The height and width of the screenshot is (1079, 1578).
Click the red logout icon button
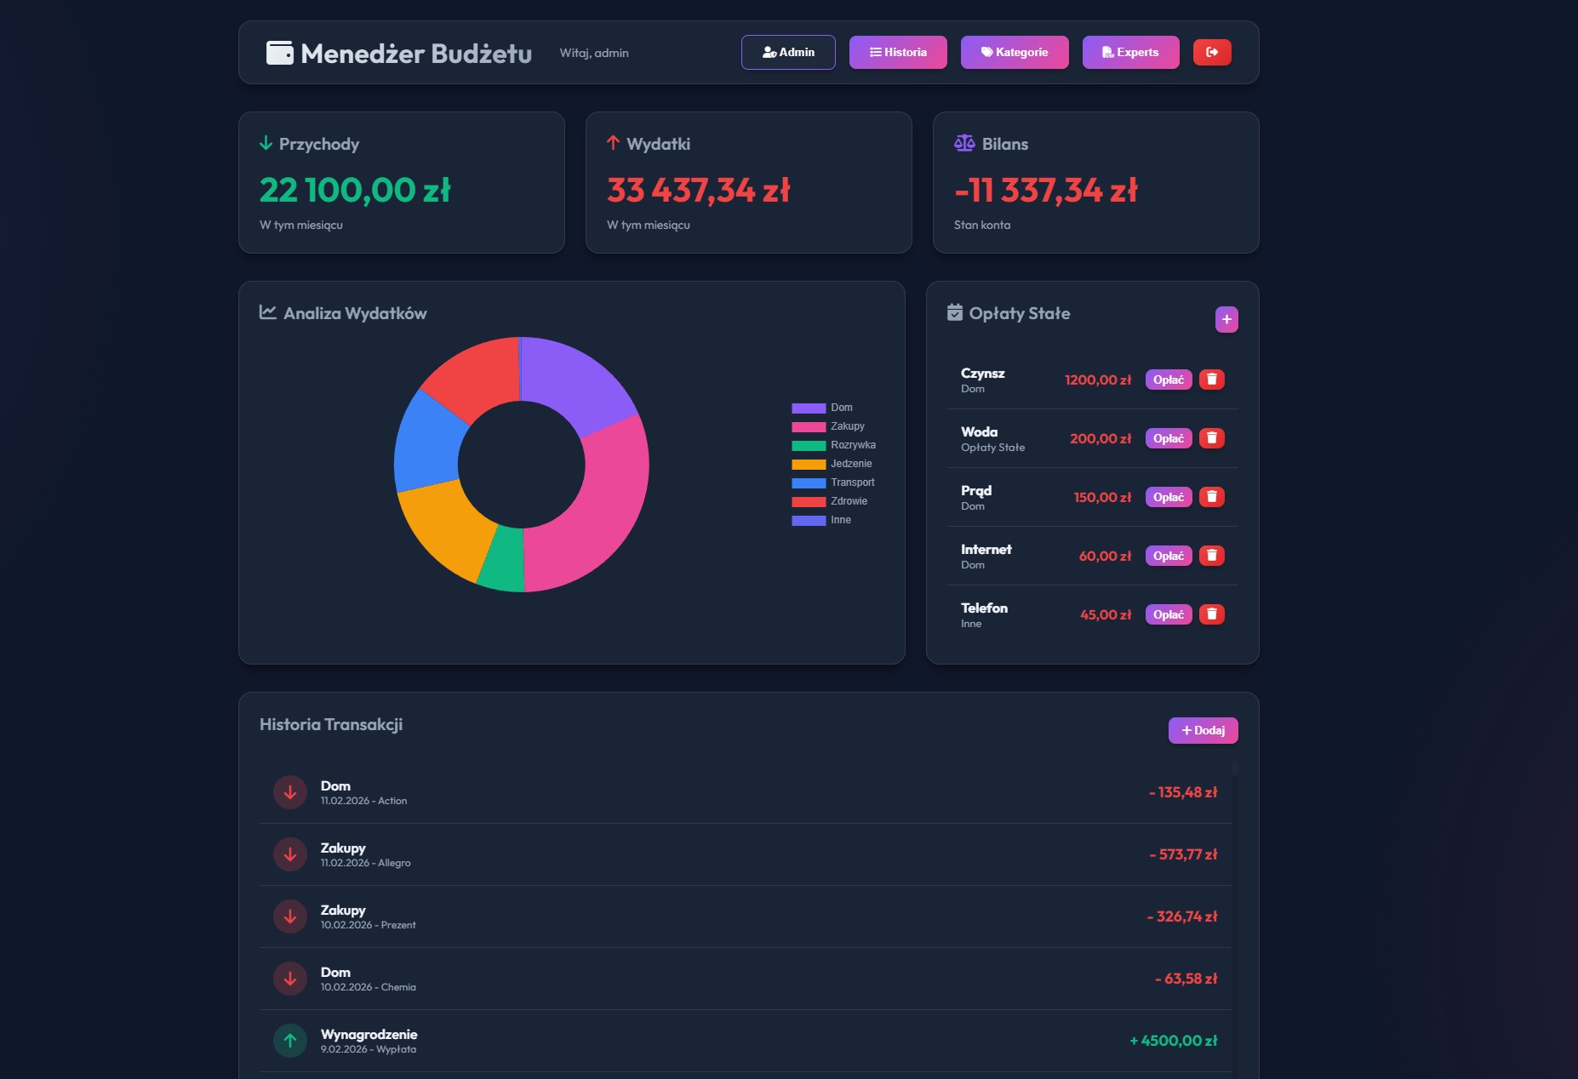pyautogui.click(x=1212, y=52)
